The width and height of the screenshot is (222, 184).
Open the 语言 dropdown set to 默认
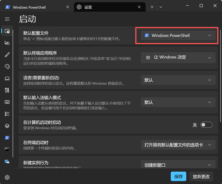(x=178, y=80)
